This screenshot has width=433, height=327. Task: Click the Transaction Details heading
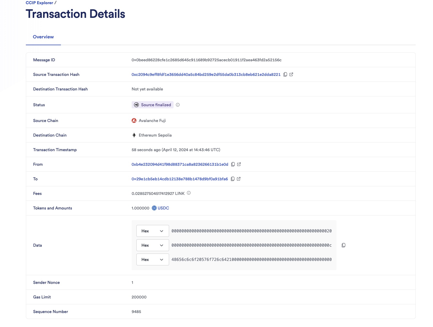[x=75, y=14]
